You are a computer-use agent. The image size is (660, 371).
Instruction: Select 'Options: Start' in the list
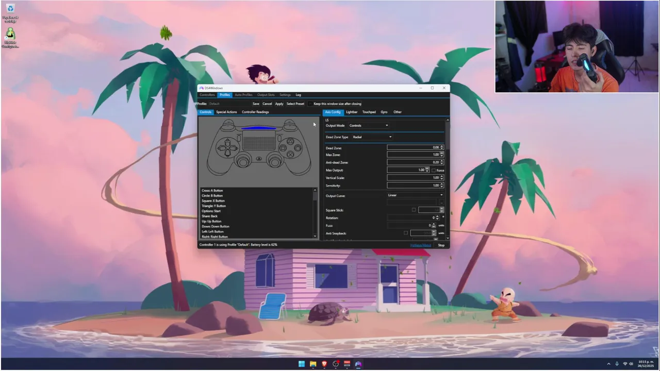[x=211, y=211]
